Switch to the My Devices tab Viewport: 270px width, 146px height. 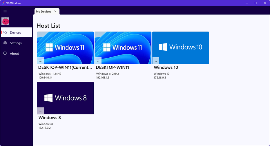[x=44, y=12]
